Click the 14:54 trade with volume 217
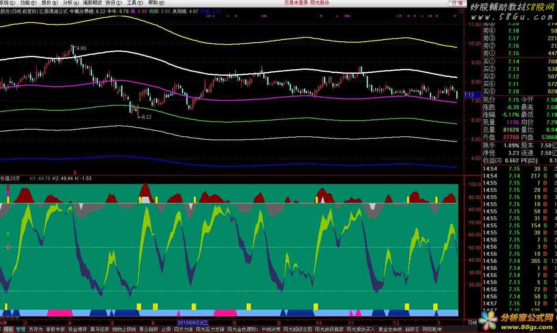Screen dimensions: 557x333 (520, 176)
